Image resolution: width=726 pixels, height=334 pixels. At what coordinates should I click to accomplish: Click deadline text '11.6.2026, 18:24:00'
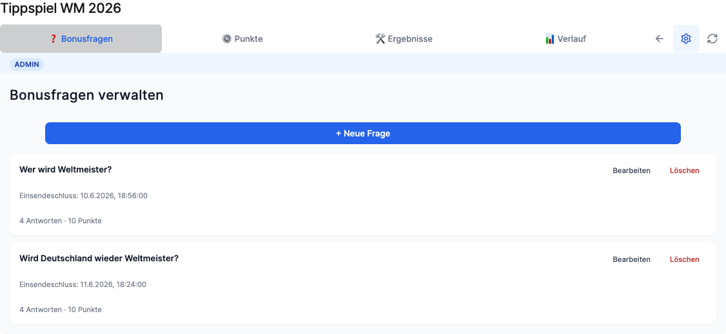[113, 284]
